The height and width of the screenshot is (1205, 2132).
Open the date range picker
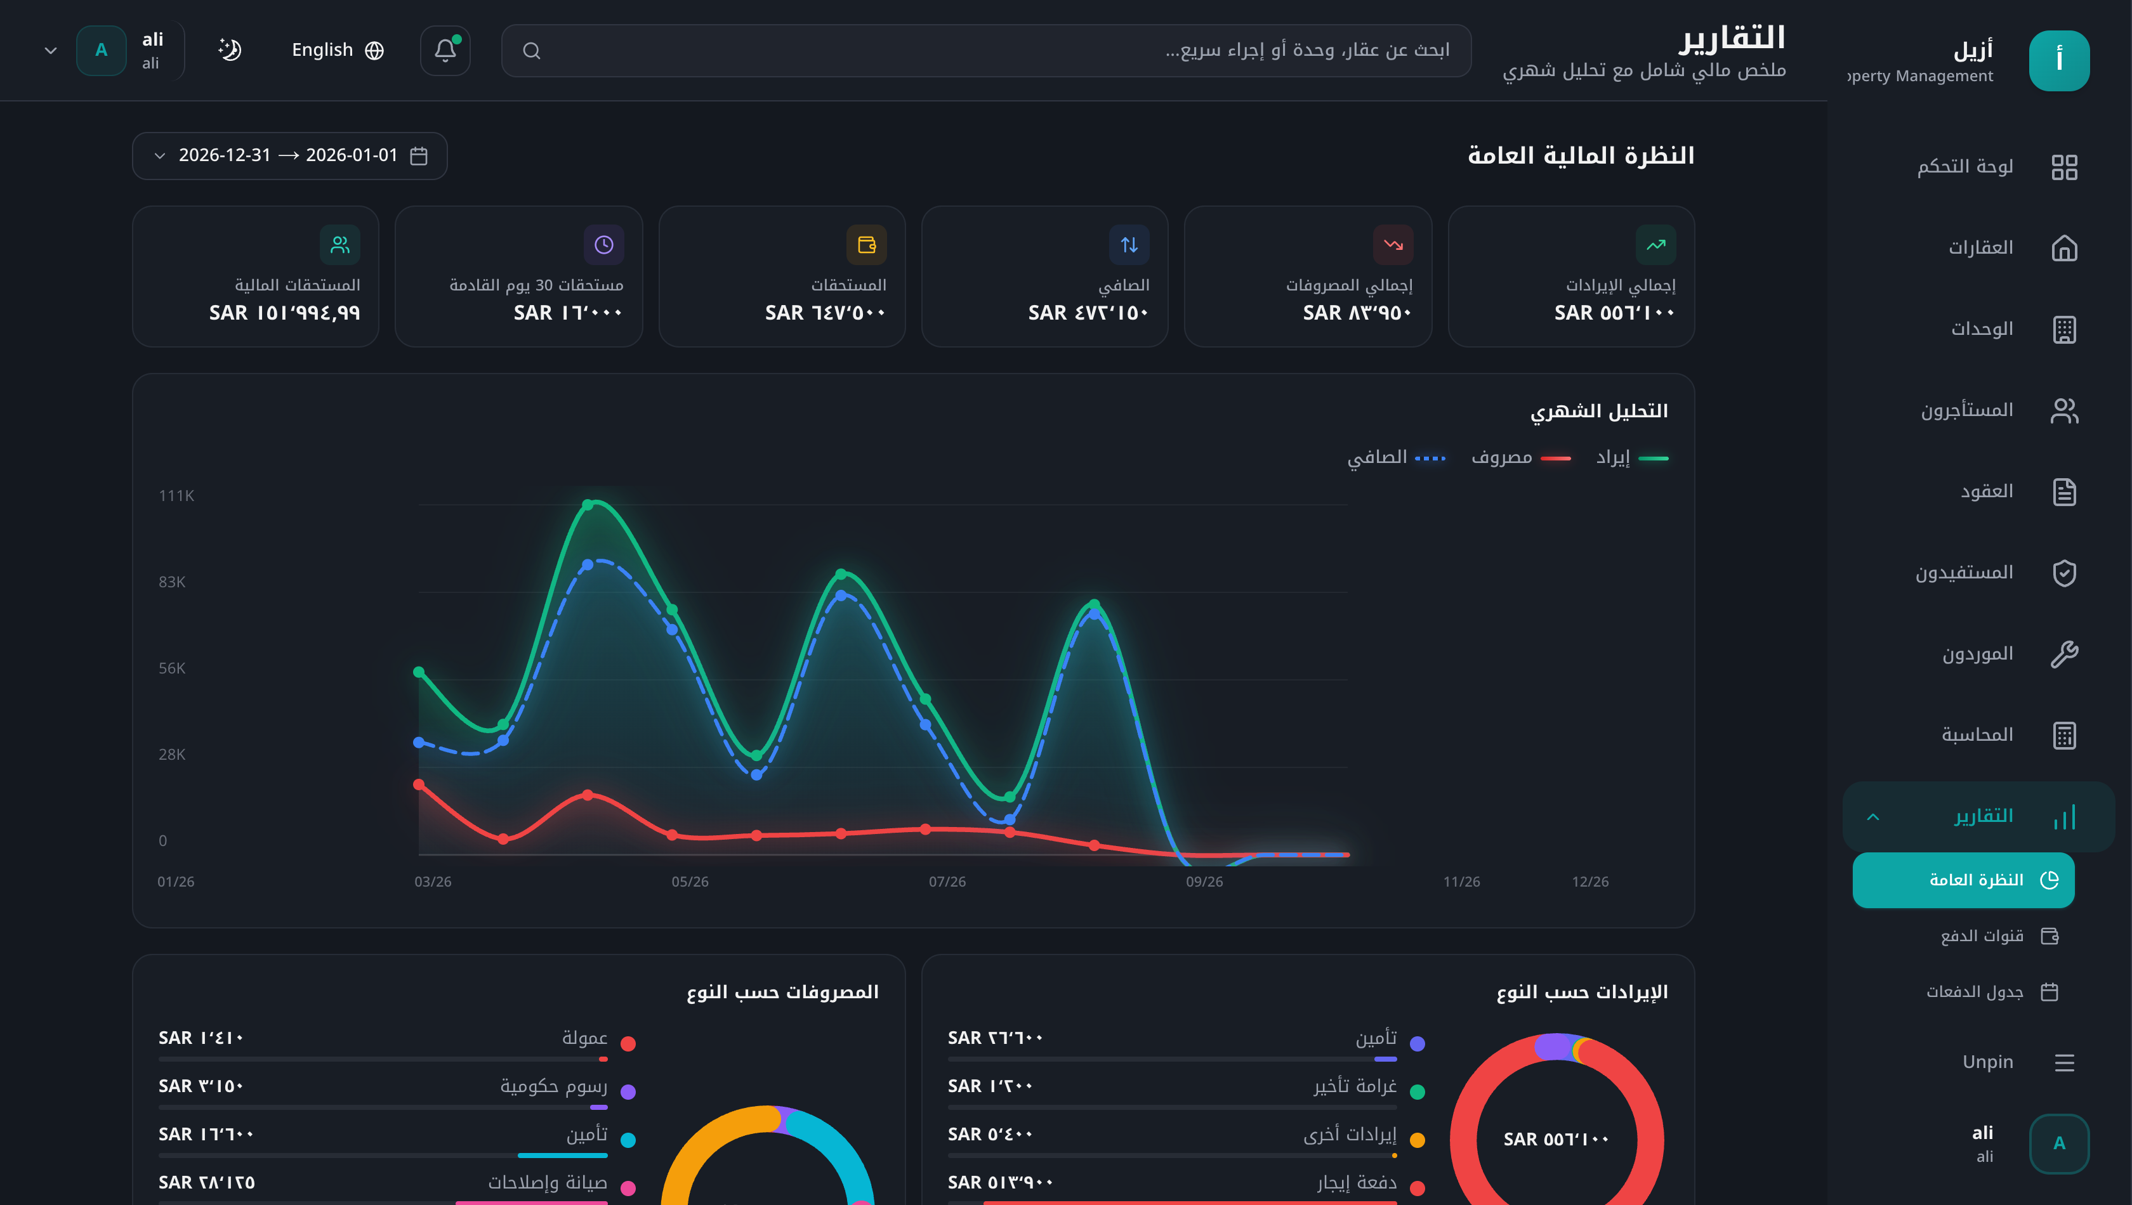[x=290, y=155]
